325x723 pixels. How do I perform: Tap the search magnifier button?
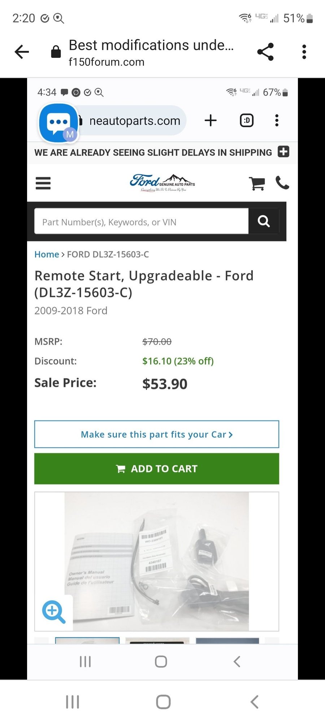tap(263, 221)
